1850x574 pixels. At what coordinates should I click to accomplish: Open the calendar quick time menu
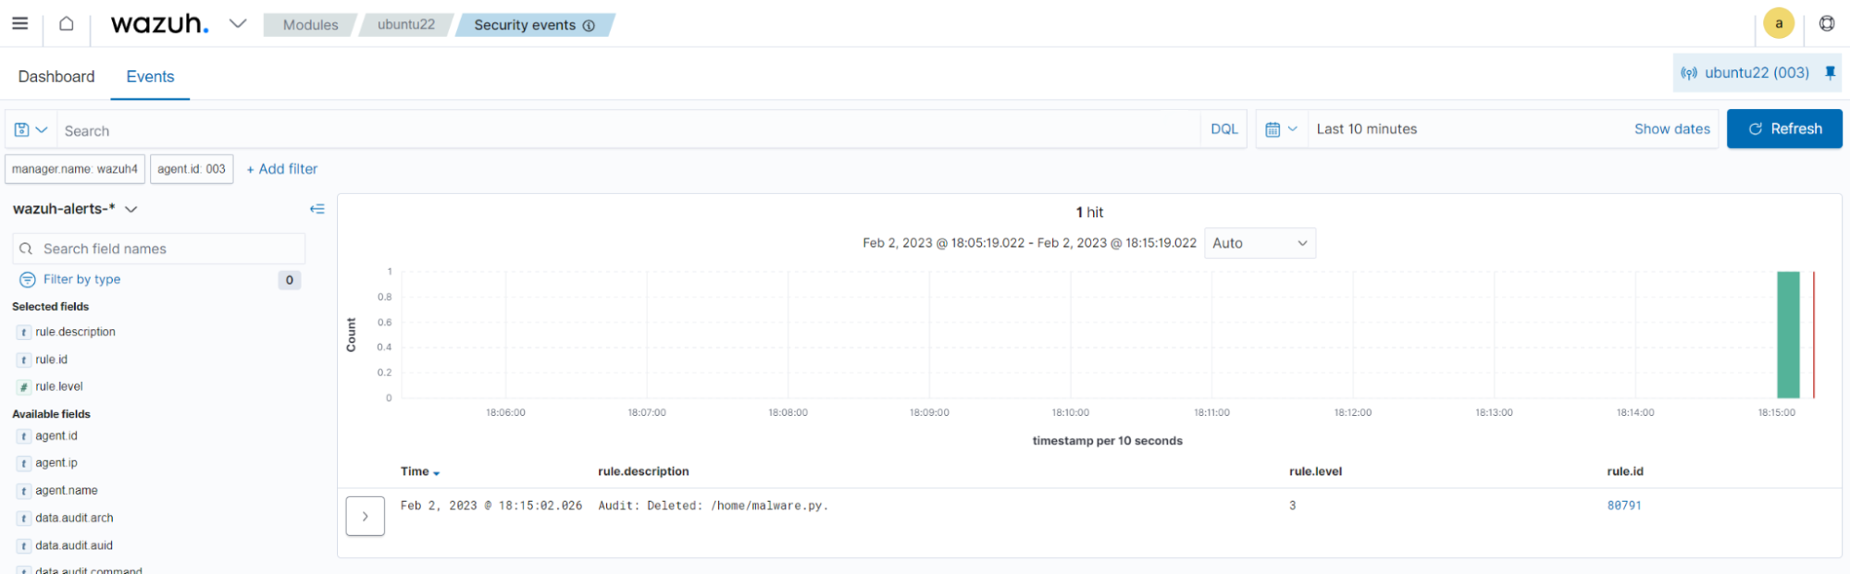click(x=1282, y=129)
